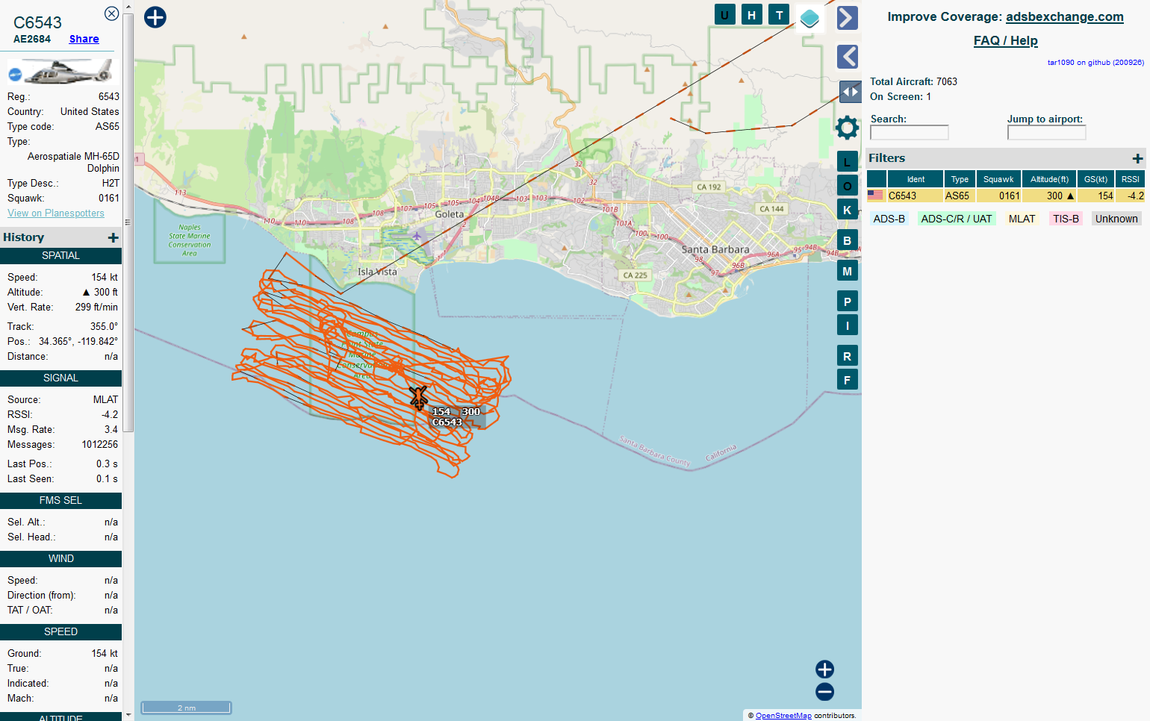
Task: Click the WIND section header
Action: 60,558
